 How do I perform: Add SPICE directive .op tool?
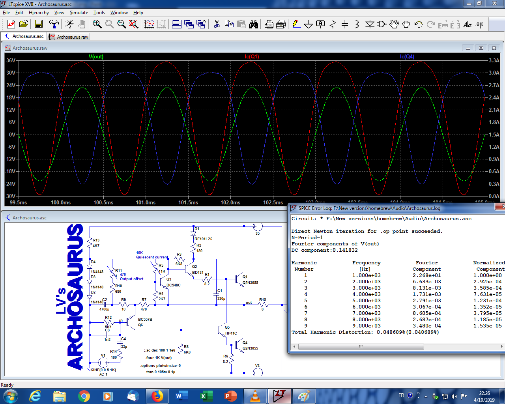pos(480,24)
